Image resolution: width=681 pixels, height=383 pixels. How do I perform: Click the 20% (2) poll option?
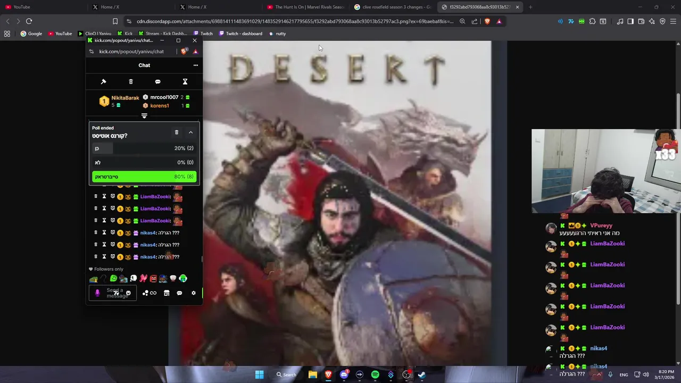pyautogui.click(x=144, y=148)
